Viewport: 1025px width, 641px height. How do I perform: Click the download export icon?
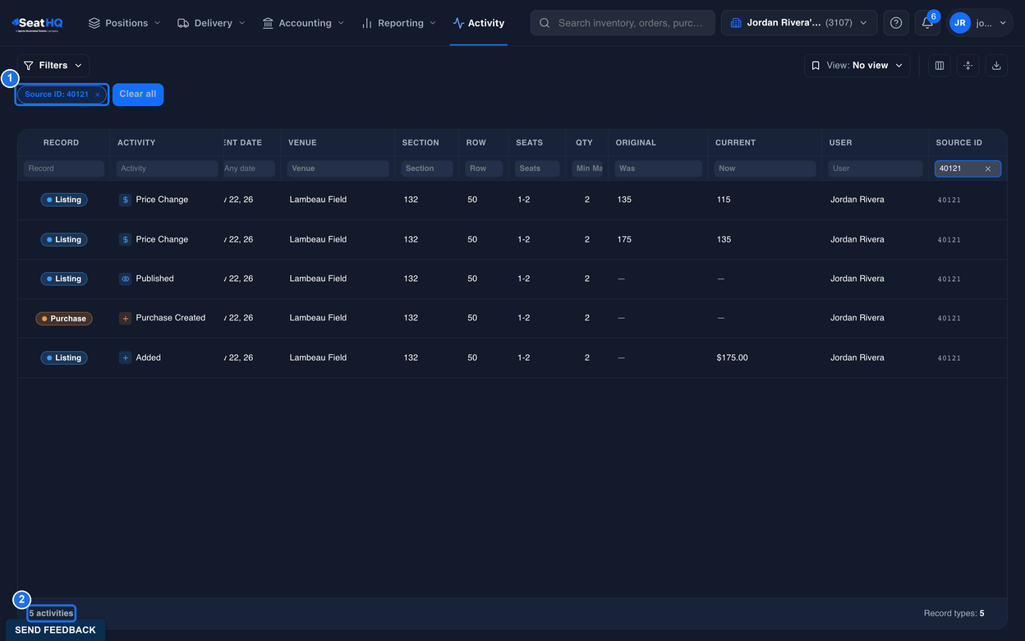(x=996, y=66)
